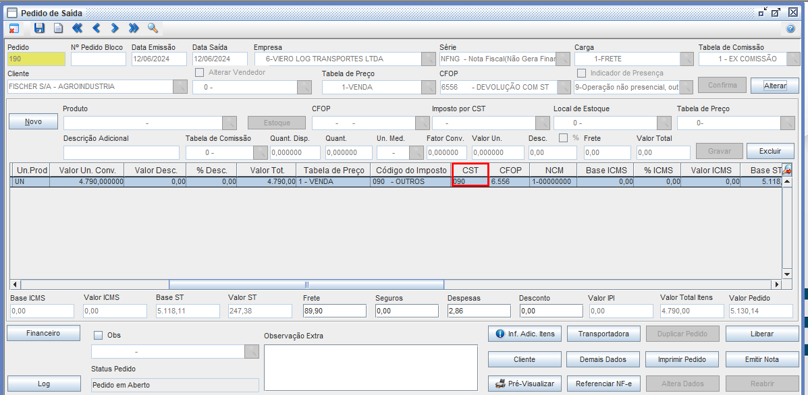808x395 pixels.
Task: Toggle the Desc. percent checkbox
Action: point(563,138)
